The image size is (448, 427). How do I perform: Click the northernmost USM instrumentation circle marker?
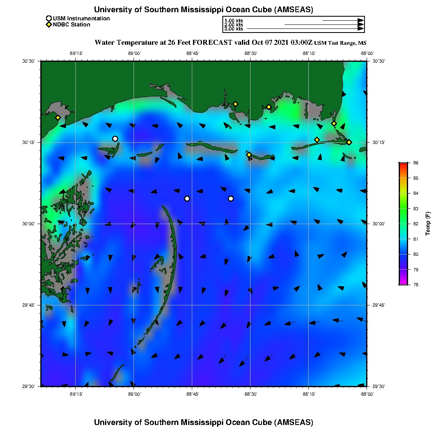click(x=115, y=139)
